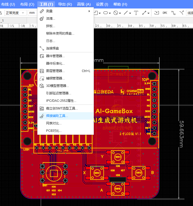Click the differential branch routing icon

(x=182, y=13)
